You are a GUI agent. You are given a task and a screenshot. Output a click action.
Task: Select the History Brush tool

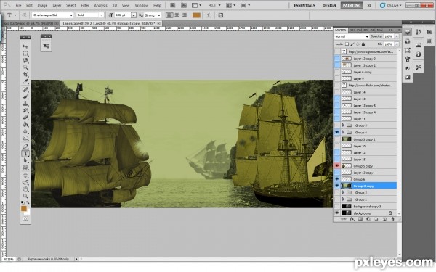(x=25, y=110)
